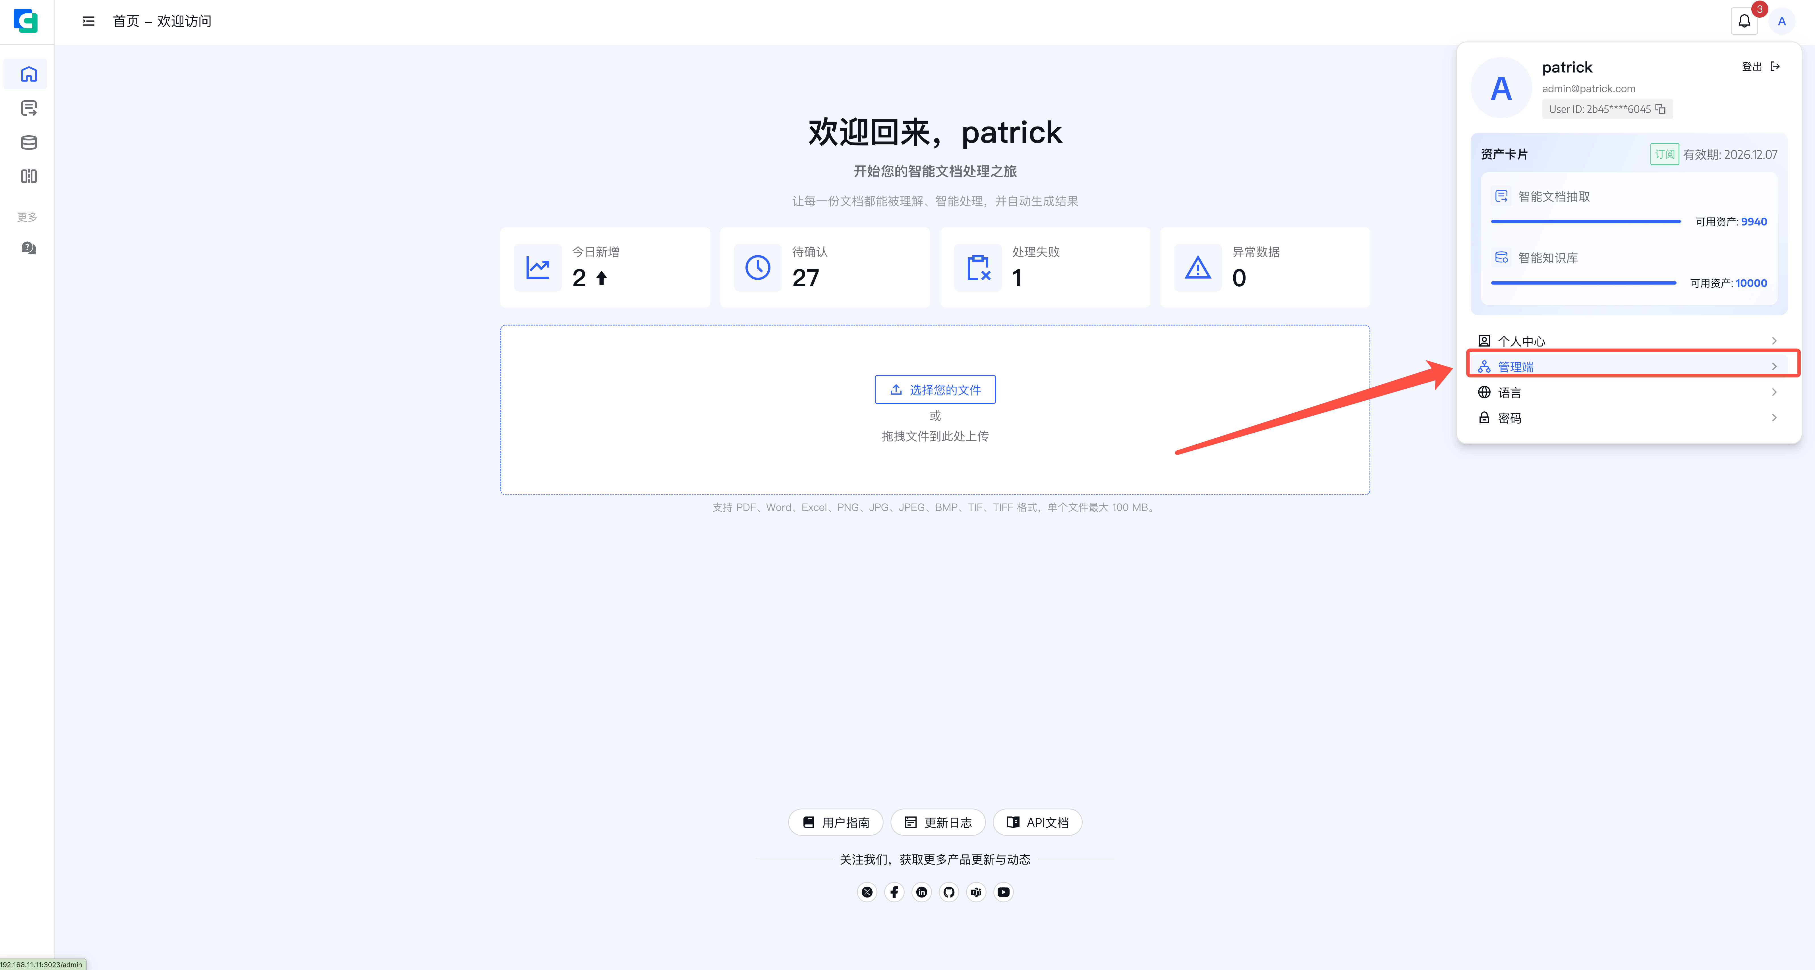Click the 智能知识库 progress bar
1815x970 pixels.
point(1584,283)
